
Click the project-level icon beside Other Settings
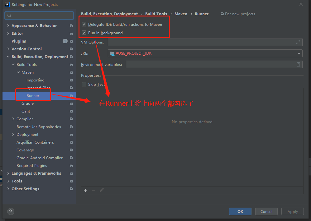point(71,189)
